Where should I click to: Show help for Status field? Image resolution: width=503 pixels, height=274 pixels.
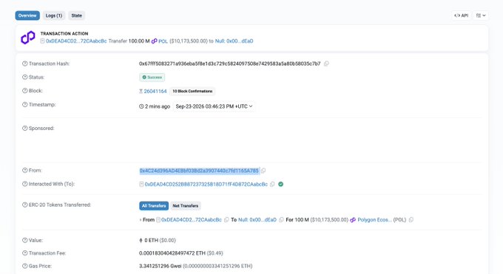24,77
